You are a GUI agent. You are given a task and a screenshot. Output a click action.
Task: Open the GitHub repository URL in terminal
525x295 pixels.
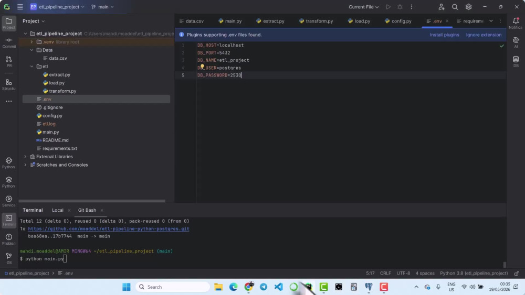[109, 229]
